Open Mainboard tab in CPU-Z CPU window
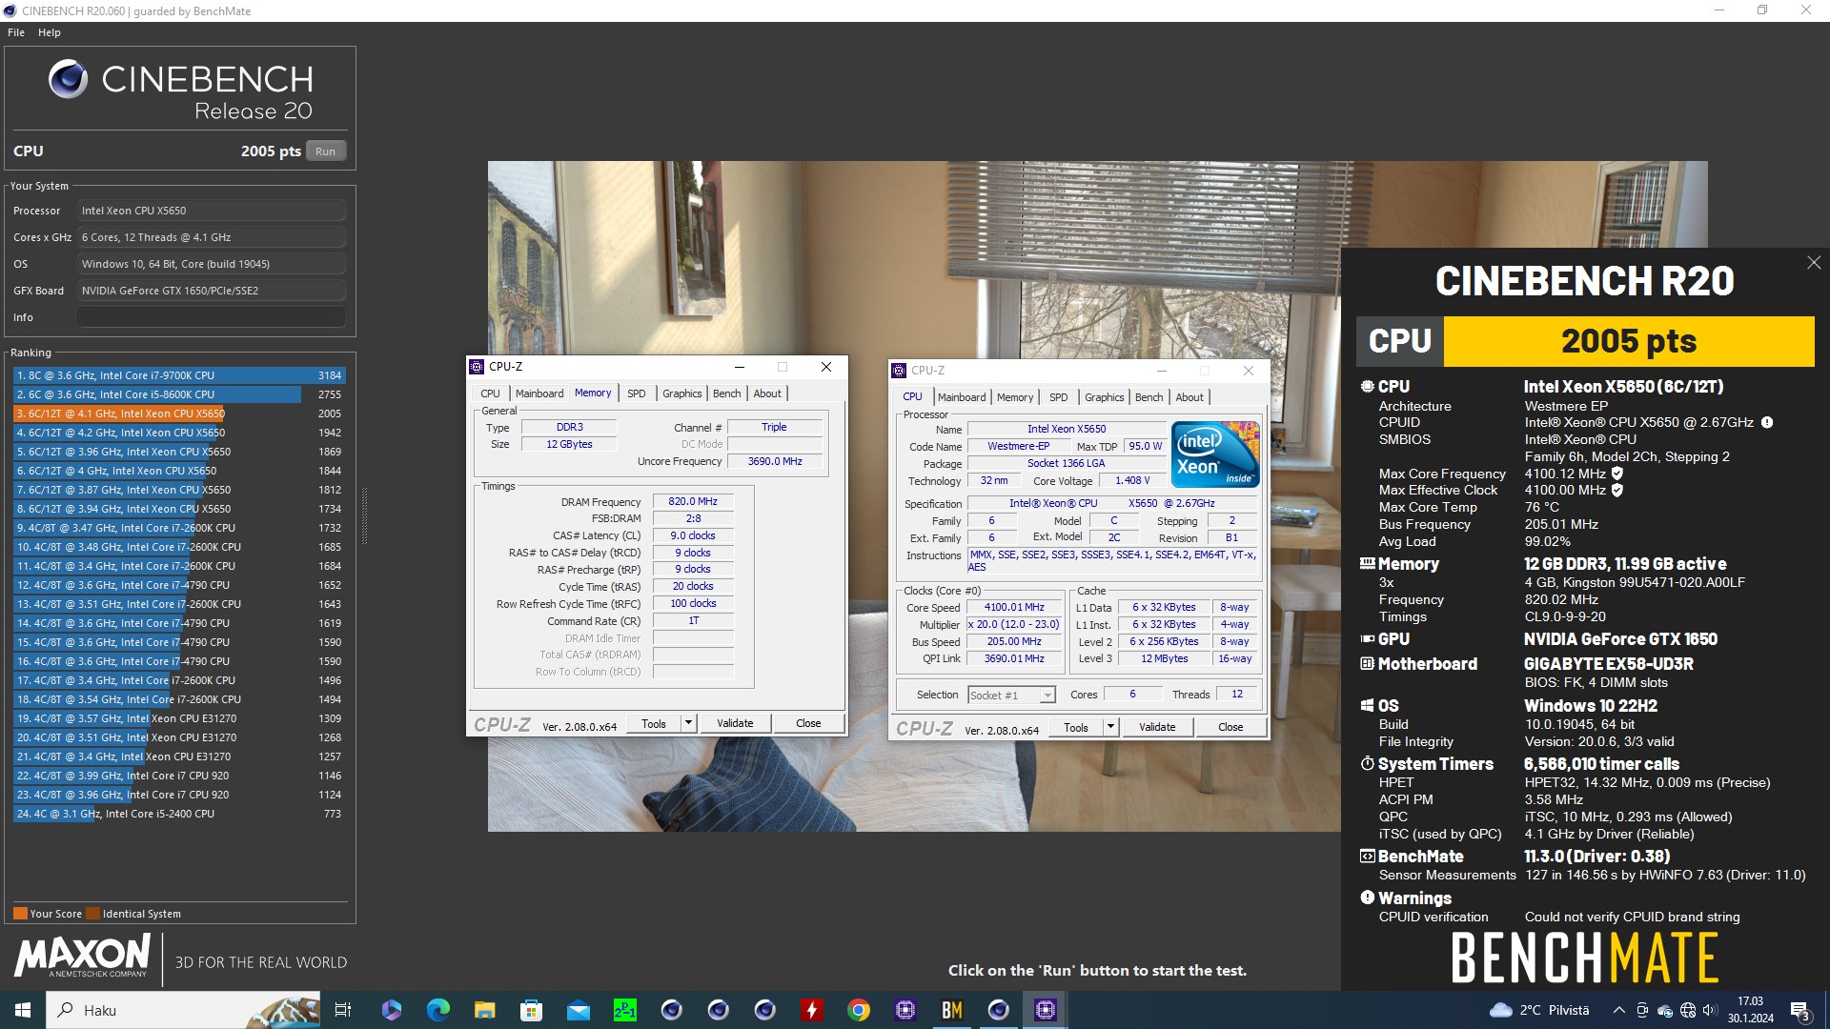This screenshot has width=1830, height=1029. pyautogui.click(x=962, y=397)
